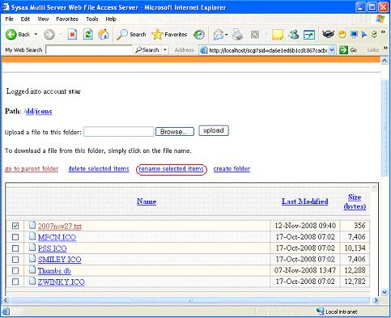Sort by Name column header

point(147,201)
